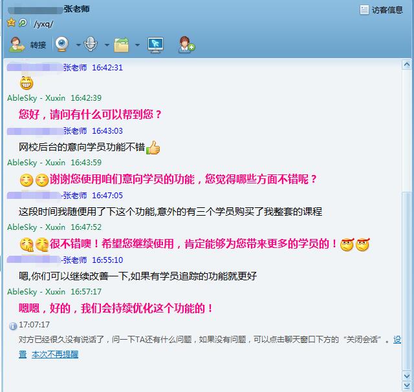Launch remote desktop screen share icon
The image size is (414, 392).
(155, 45)
